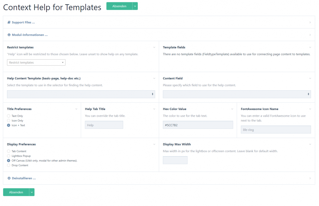Choose the Lightbox Popup display preference
This screenshot has height=206, width=319.
(9, 156)
